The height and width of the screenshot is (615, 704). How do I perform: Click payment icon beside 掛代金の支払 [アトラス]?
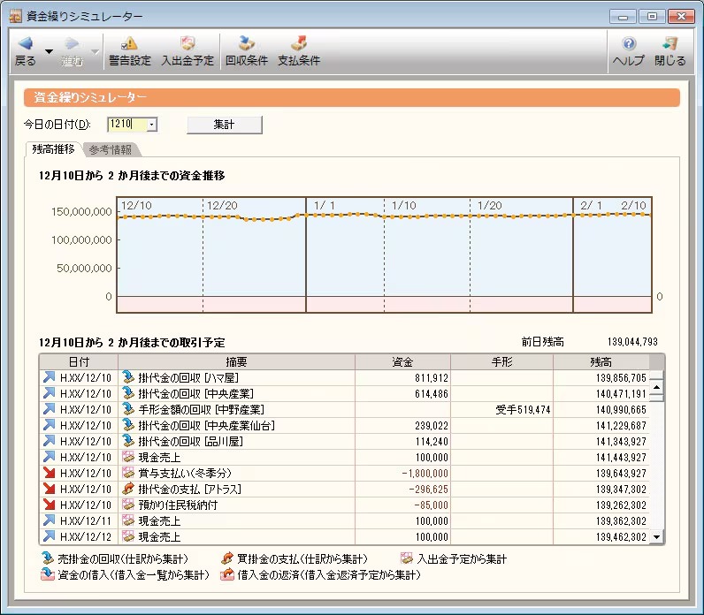128,489
